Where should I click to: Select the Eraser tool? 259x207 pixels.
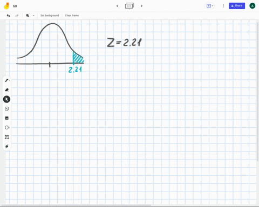pyautogui.click(x=6, y=90)
